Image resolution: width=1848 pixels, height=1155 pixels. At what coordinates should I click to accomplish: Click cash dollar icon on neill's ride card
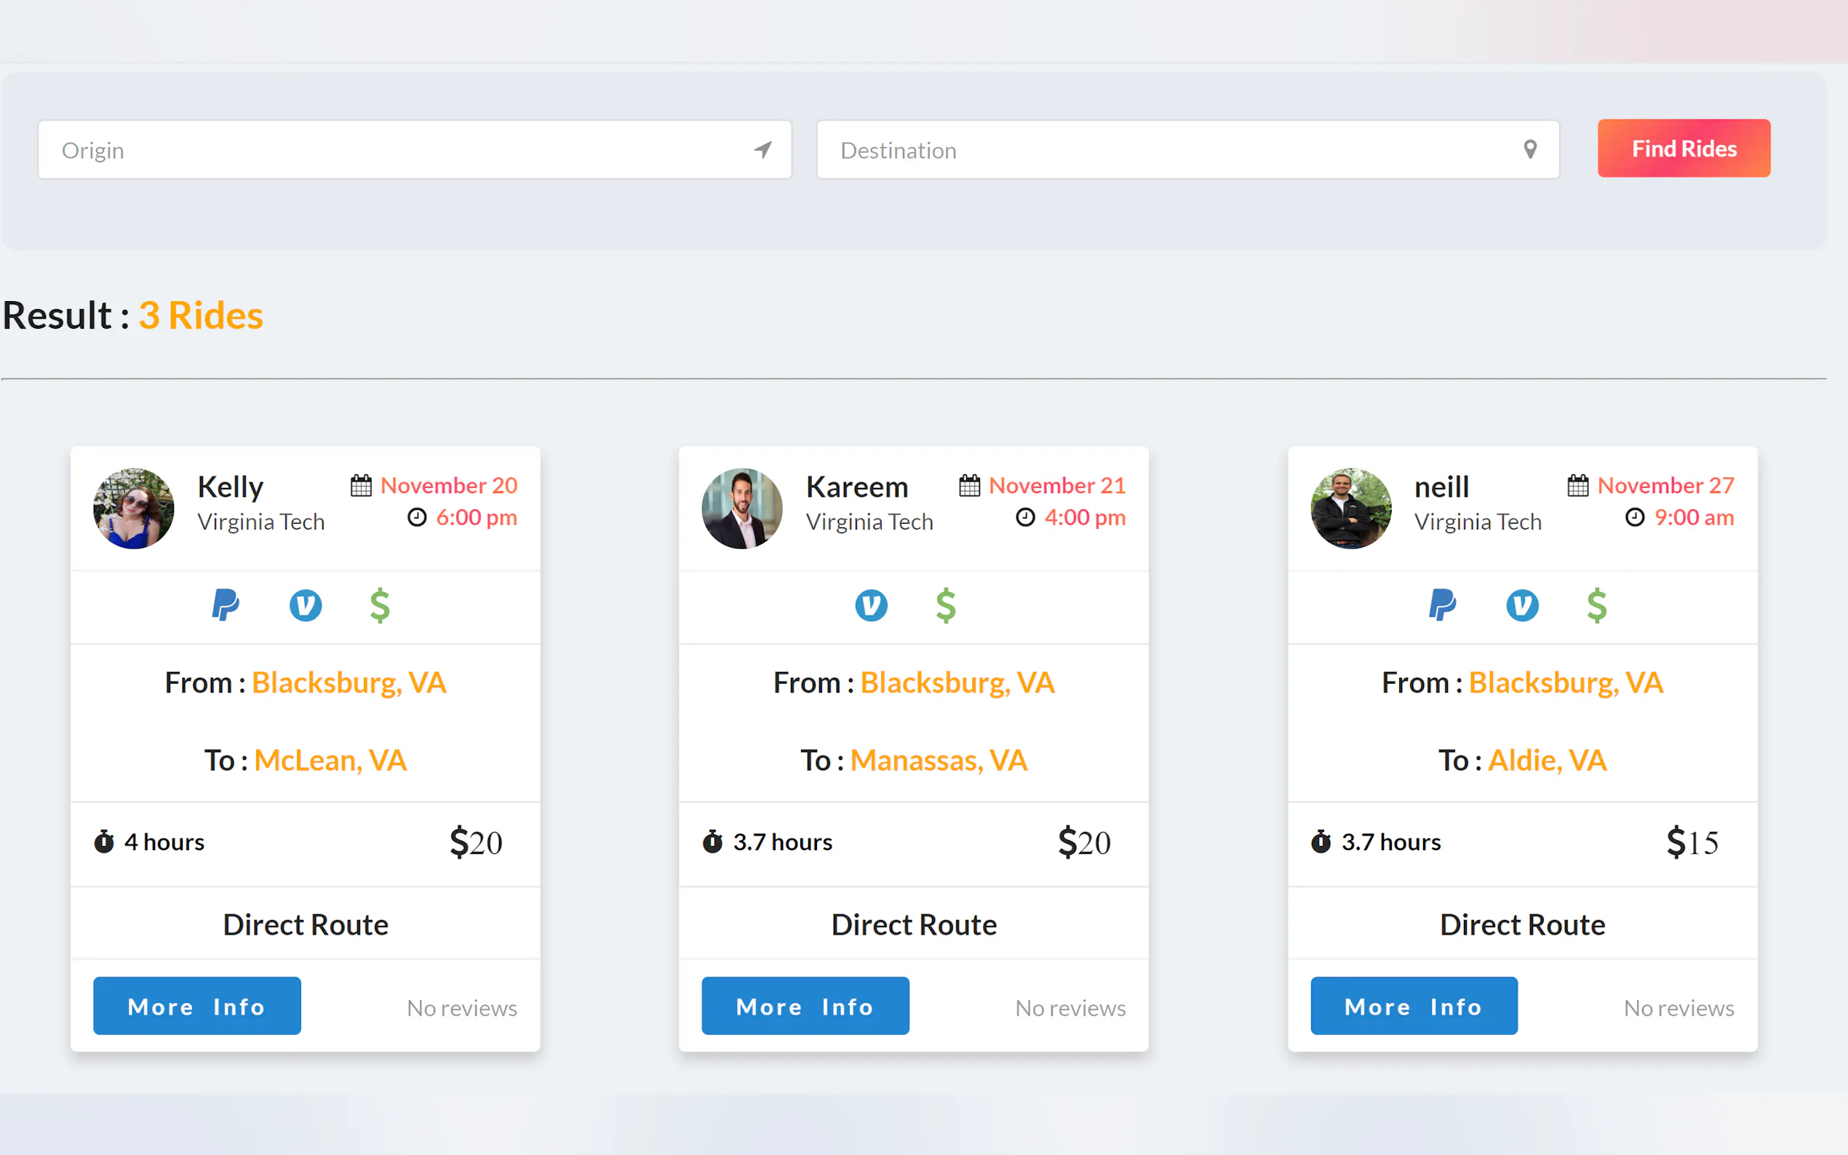tap(1596, 606)
